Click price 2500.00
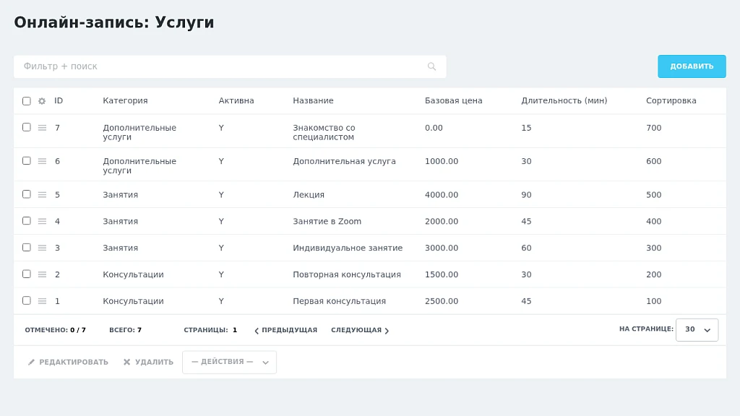The width and height of the screenshot is (740, 416). click(442, 301)
